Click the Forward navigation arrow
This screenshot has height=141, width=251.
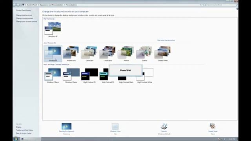(x=18, y=5)
